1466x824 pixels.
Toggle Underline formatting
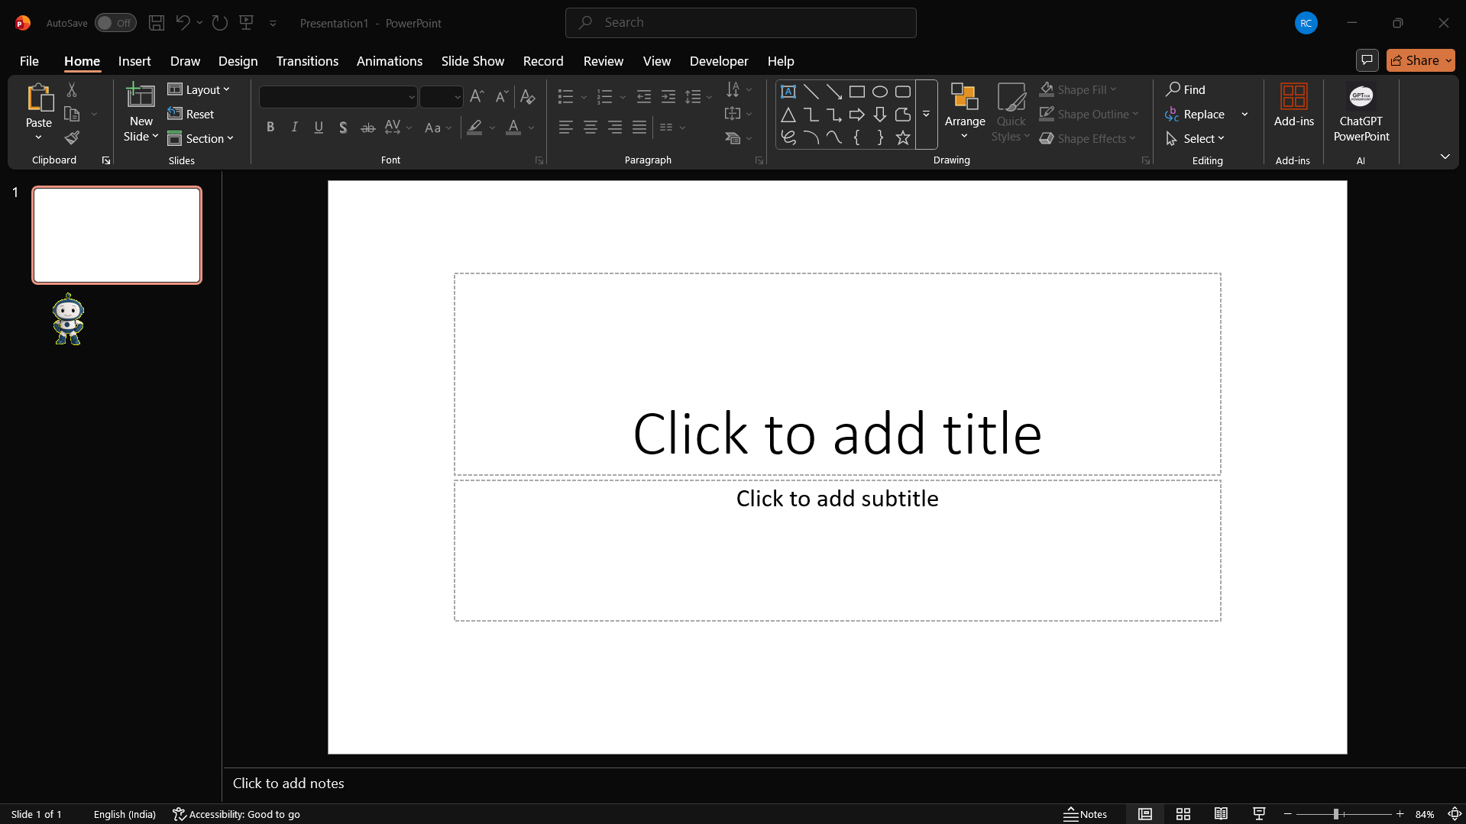(x=319, y=128)
